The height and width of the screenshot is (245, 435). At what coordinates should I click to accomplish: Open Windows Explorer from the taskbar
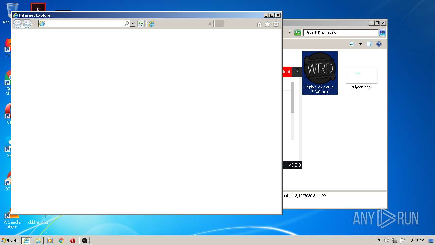click(x=38, y=241)
